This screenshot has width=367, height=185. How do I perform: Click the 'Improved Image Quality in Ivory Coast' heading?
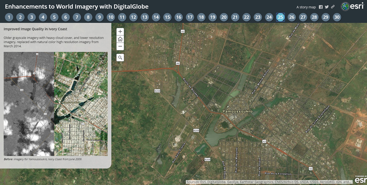click(35, 29)
